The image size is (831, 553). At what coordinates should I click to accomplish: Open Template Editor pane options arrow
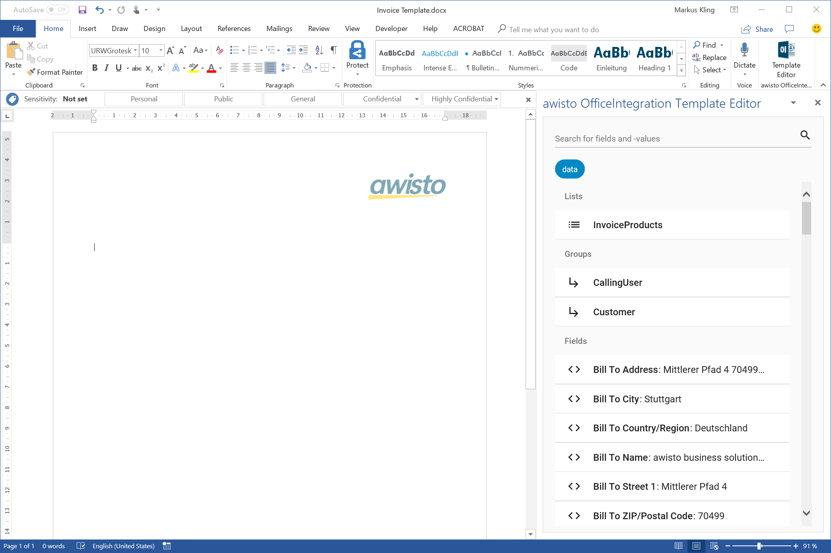point(793,103)
